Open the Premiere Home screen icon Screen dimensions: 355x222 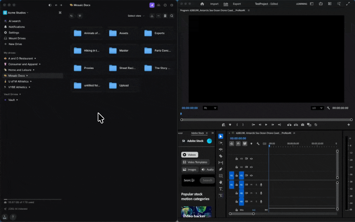coord(202,4)
